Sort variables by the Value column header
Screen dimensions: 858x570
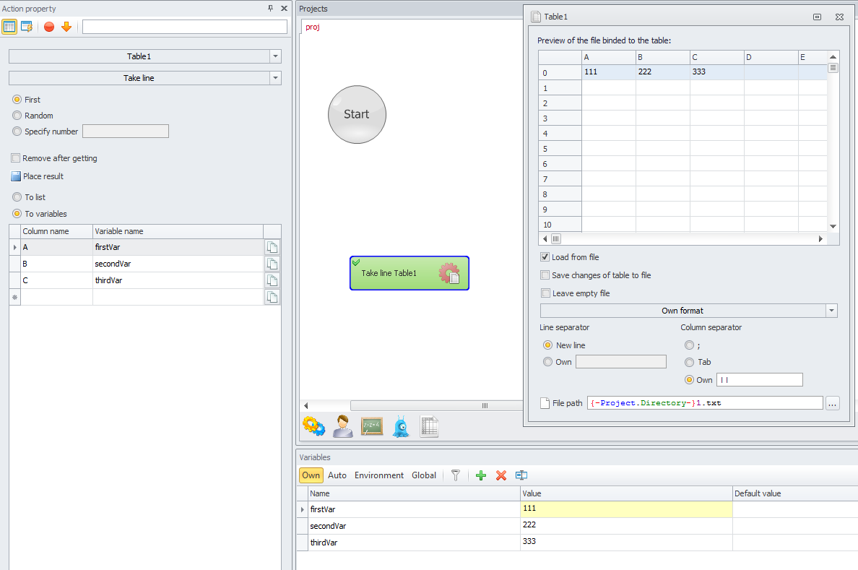coord(627,493)
